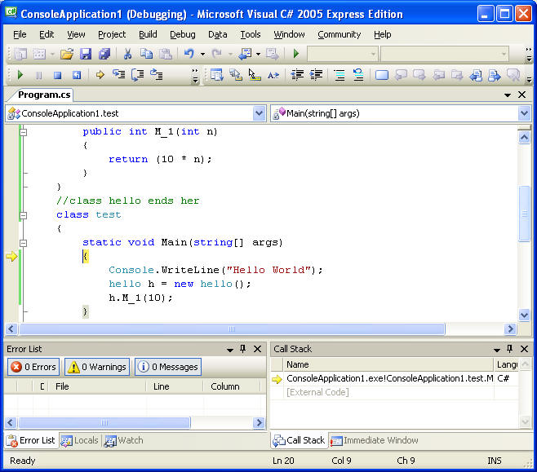The image size is (537, 472).
Task: Click the Undo arrow icon
Action: click(189, 54)
